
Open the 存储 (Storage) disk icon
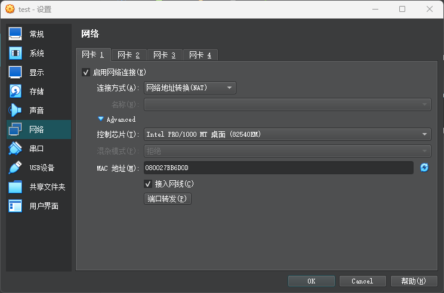coord(16,91)
